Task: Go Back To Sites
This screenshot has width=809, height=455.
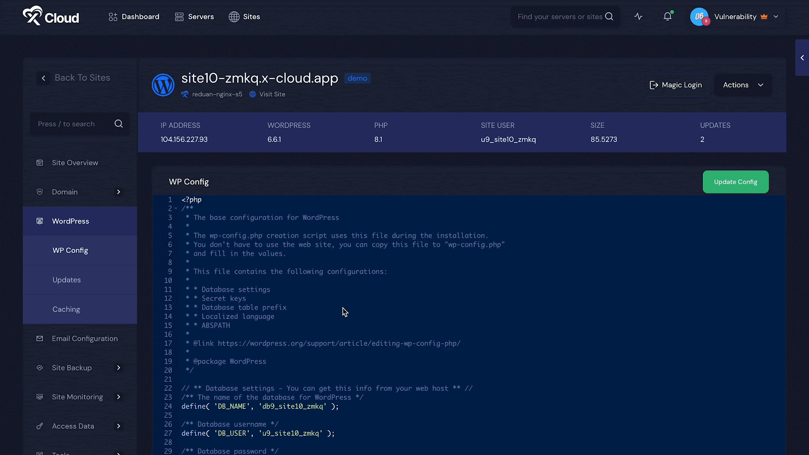Action: pyautogui.click(x=74, y=77)
